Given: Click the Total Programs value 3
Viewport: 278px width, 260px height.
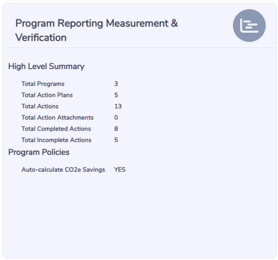Looking at the screenshot, I should 116,84.
